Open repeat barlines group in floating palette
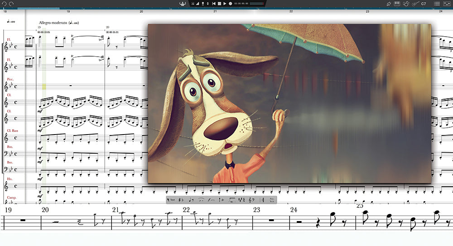This screenshot has height=246, width=453. pyautogui.click(x=262, y=200)
